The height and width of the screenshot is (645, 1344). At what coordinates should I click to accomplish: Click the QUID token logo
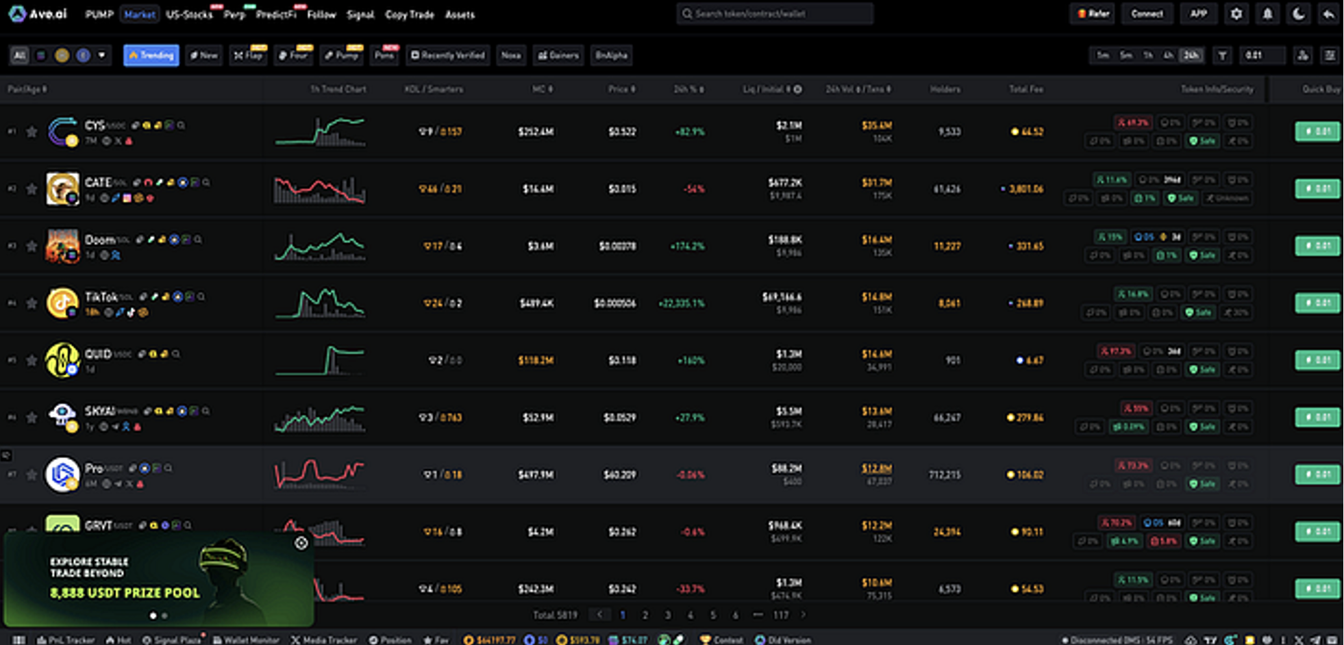62,360
